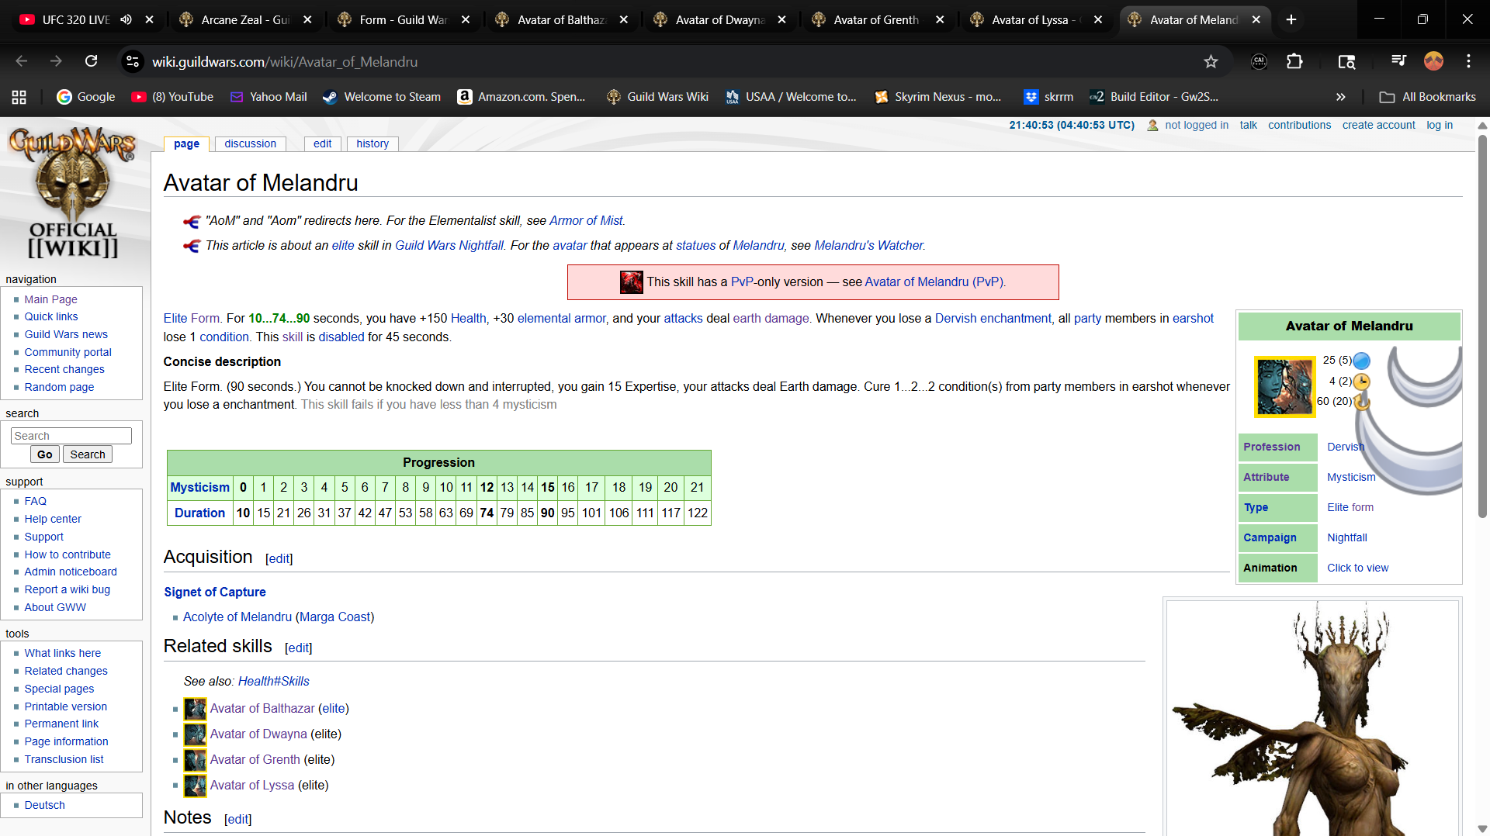Open the Recent changes sidebar link
The height and width of the screenshot is (836, 1490).
point(64,369)
